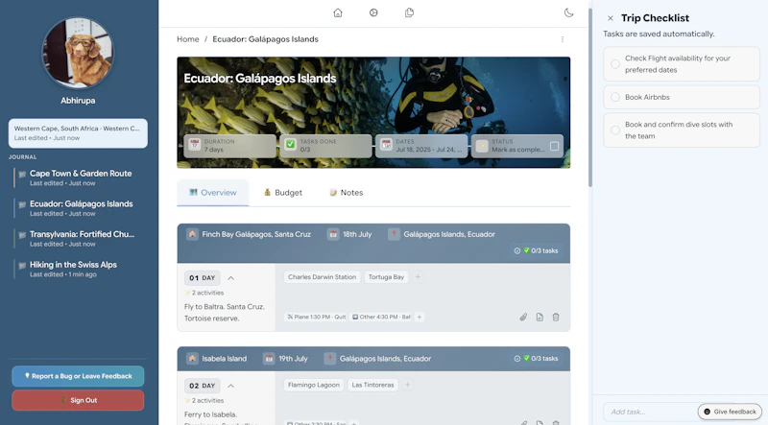Screen dimensions: 768x425
Task: Click the Sign Out button
Action: coord(78,400)
